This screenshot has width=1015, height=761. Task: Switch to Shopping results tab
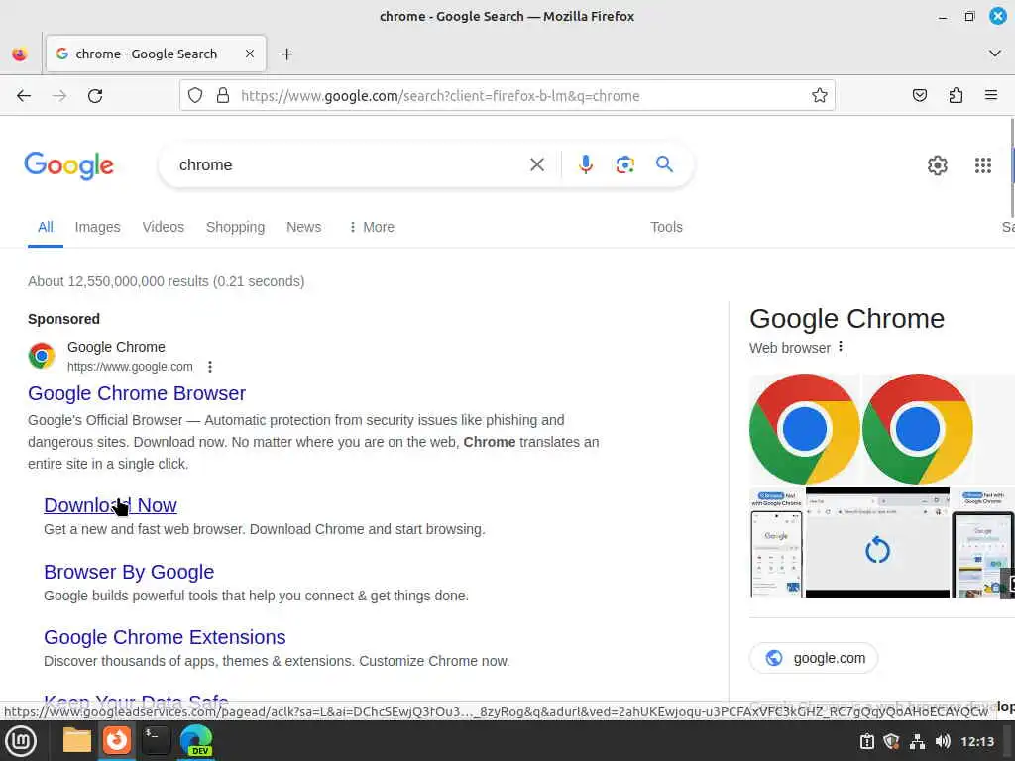(235, 227)
